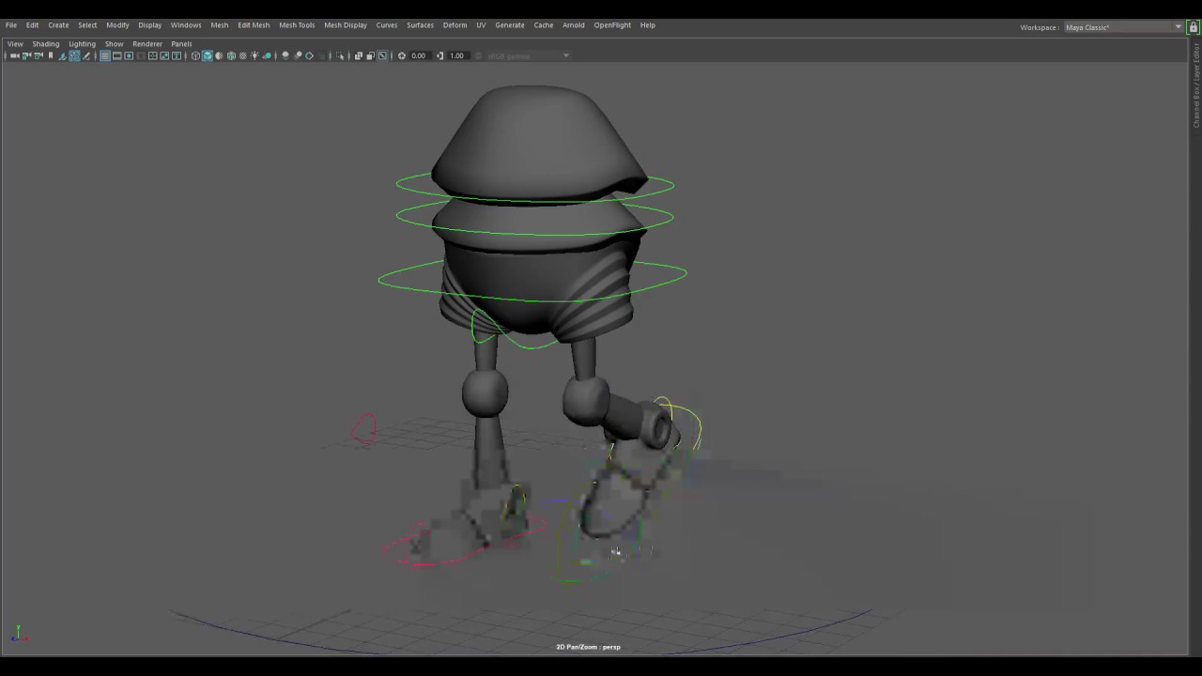
Task: Open the Arnold menu
Action: coord(574,25)
